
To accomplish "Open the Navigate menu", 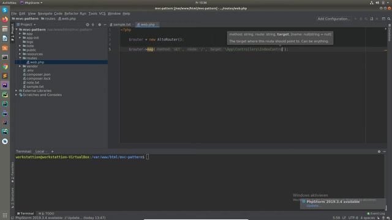I will (45, 13).
